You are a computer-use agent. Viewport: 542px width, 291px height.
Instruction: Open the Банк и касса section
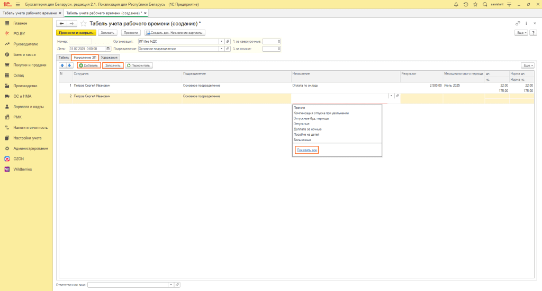(x=24, y=54)
